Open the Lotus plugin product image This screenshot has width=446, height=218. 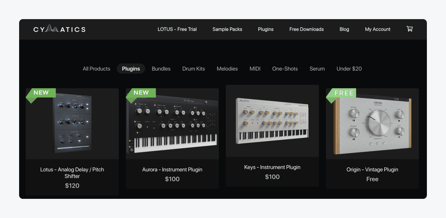72,124
